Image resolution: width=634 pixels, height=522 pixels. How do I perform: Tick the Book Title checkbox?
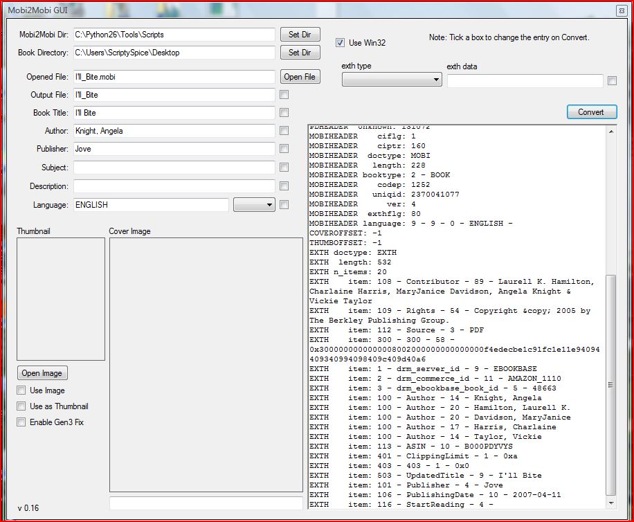(284, 112)
